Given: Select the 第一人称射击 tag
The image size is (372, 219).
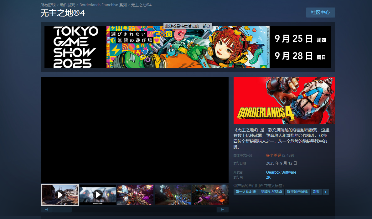Looking at the screenshot, I should (x=246, y=192).
